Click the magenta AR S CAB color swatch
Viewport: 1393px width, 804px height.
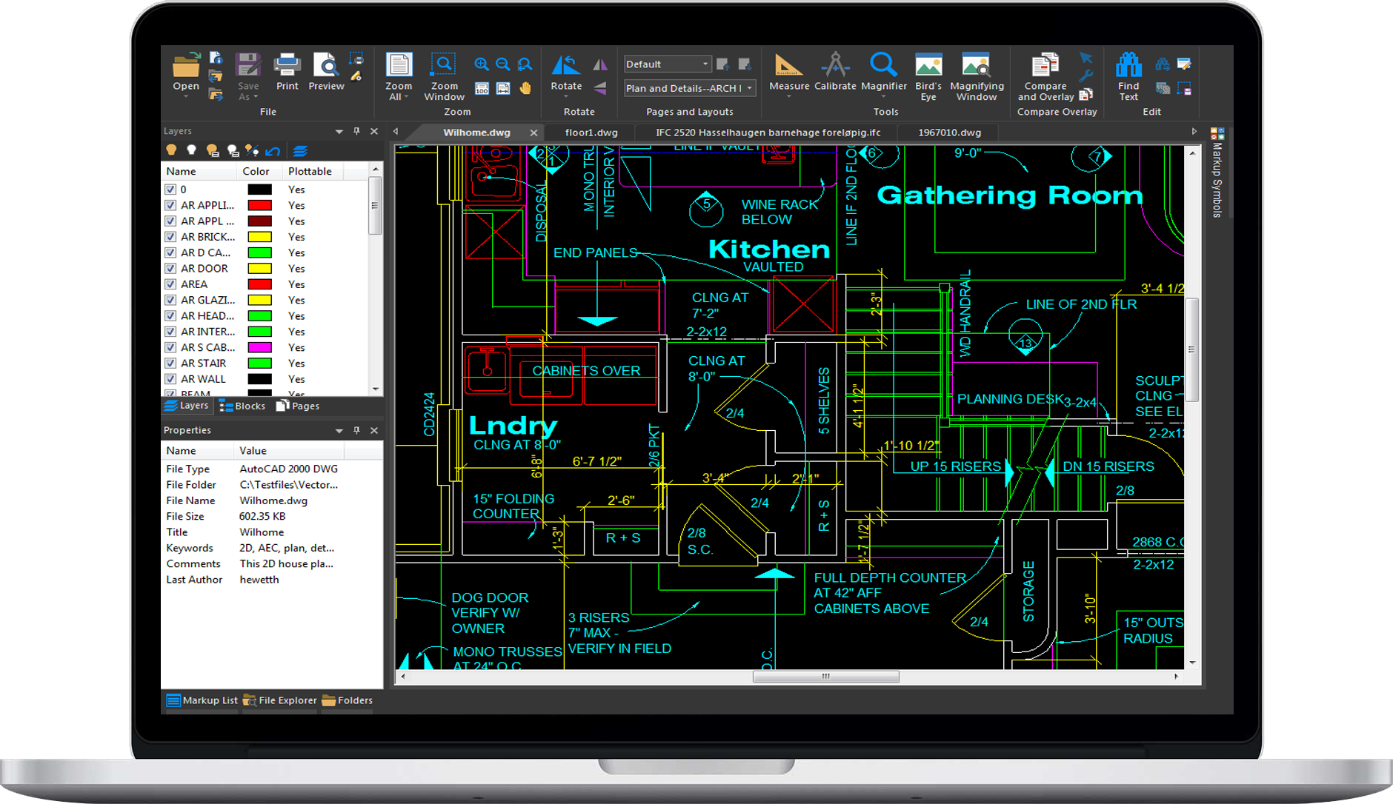click(x=259, y=347)
